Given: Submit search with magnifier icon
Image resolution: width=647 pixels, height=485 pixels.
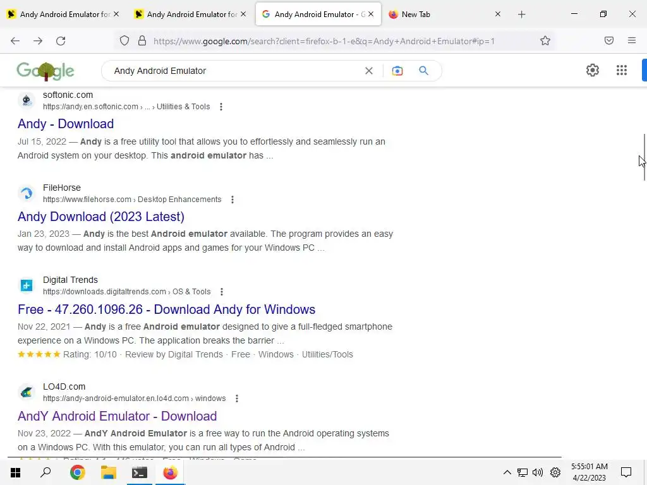Looking at the screenshot, I should (423, 71).
